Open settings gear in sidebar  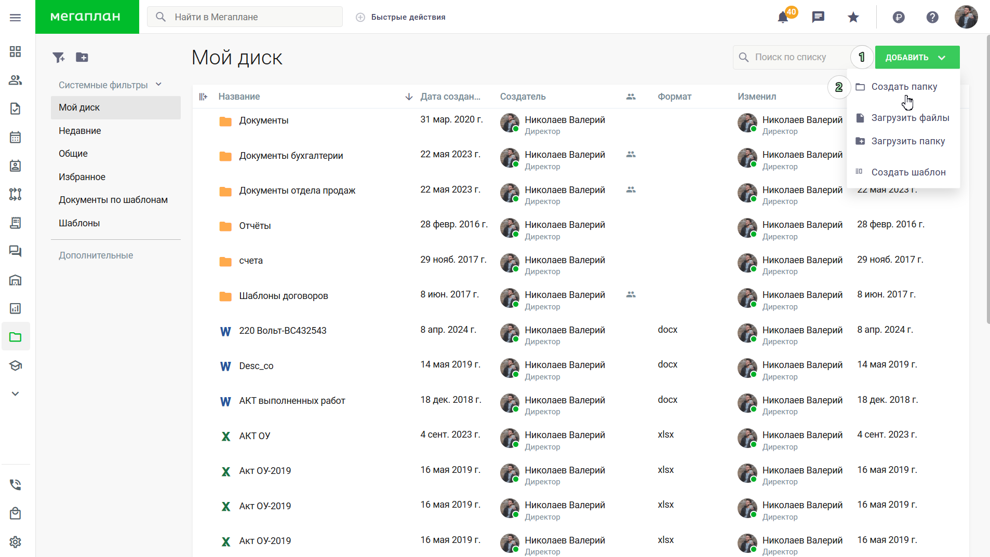(15, 542)
